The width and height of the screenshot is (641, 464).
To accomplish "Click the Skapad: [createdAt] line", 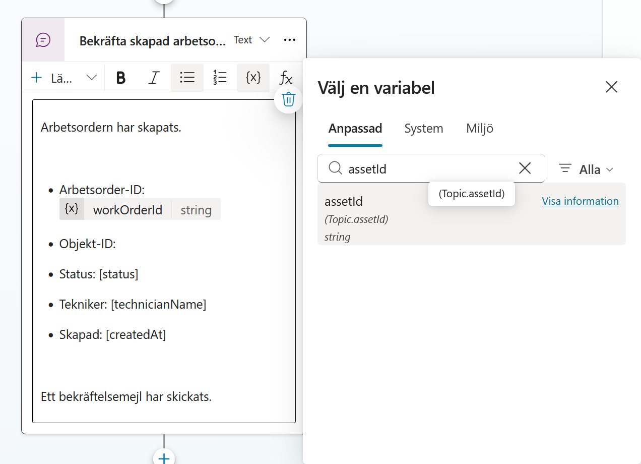I will [112, 335].
